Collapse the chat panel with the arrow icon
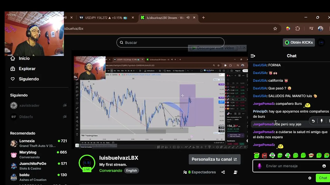The image size is (330, 185). (253, 56)
